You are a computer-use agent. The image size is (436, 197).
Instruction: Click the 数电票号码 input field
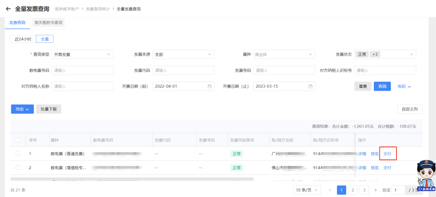pos(83,70)
